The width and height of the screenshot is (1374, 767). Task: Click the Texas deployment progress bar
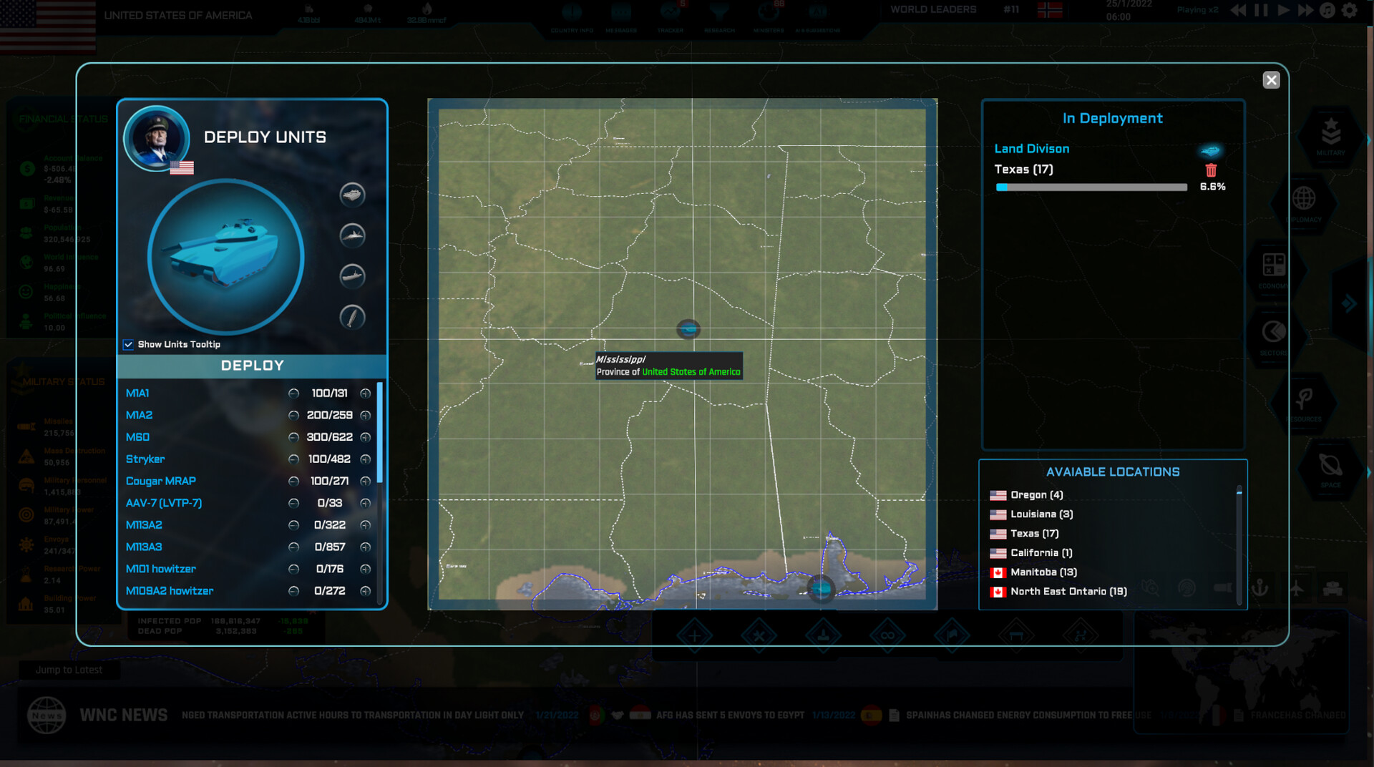click(x=1091, y=187)
